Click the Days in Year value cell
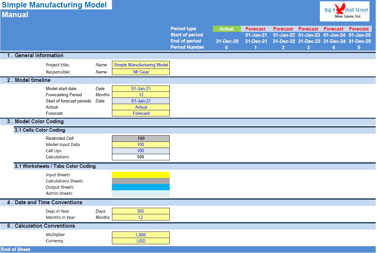Screen dimensions: 377x253 pyautogui.click(x=141, y=211)
